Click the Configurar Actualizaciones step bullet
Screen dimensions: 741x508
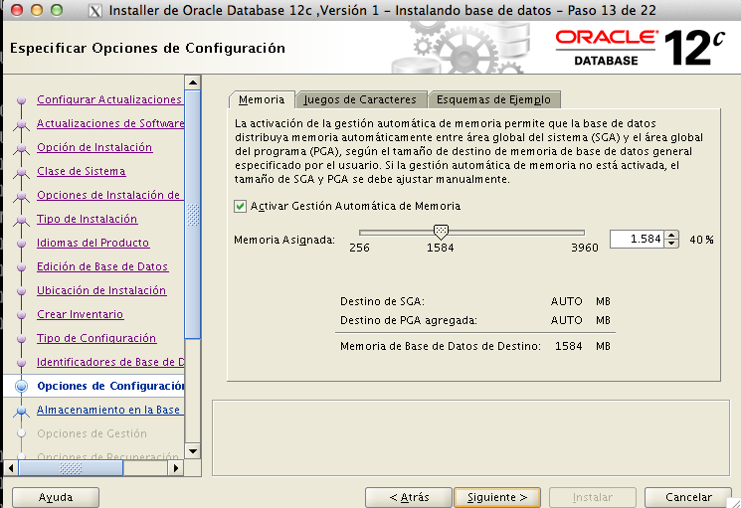pyautogui.click(x=21, y=100)
